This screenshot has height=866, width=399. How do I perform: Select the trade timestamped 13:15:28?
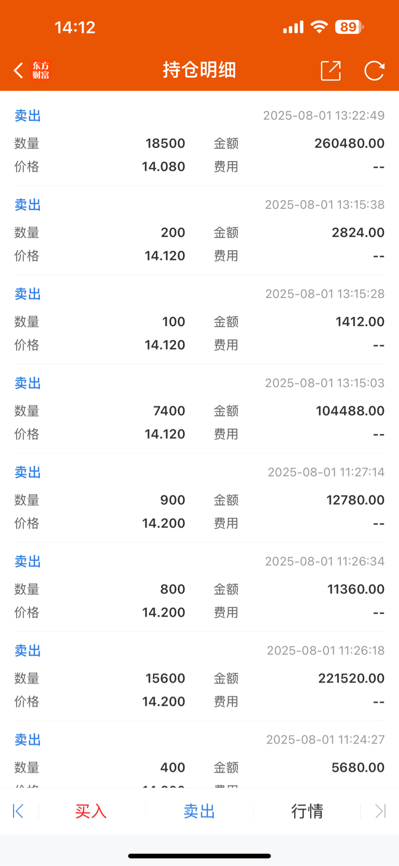(x=199, y=319)
